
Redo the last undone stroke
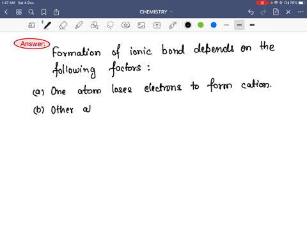point(264,12)
